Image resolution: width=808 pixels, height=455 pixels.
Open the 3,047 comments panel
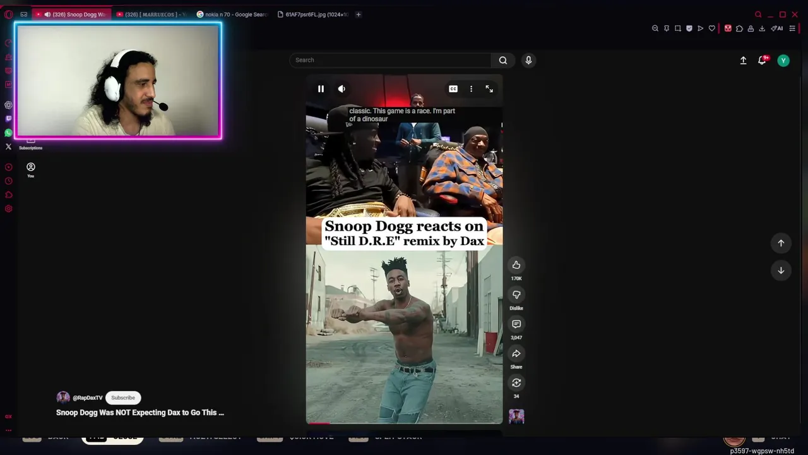pyautogui.click(x=516, y=324)
